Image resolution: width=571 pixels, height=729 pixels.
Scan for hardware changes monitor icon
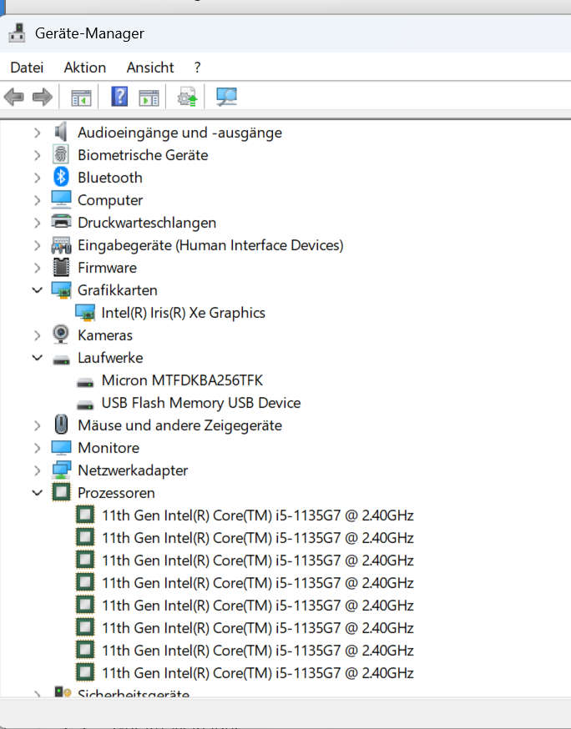(226, 97)
